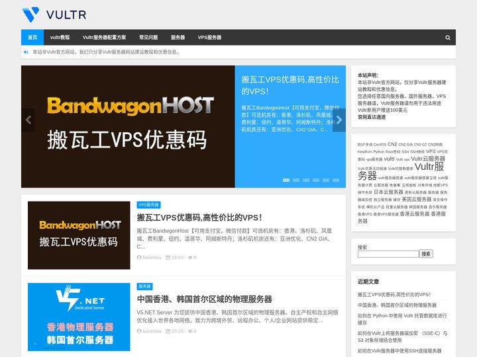Click the 服务器 category badge on second post
477x357 pixels.
(x=145, y=286)
